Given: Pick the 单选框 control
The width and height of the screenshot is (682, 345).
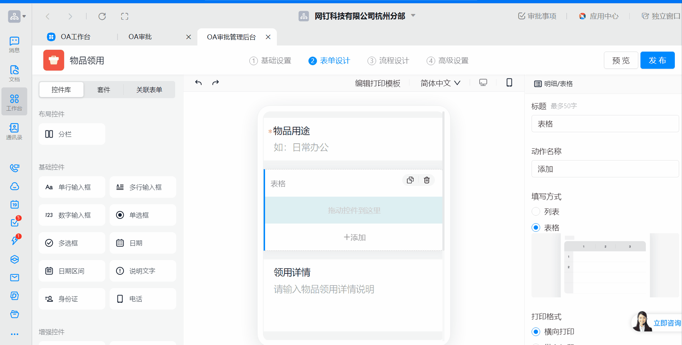Looking at the screenshot, I should 143,215.
